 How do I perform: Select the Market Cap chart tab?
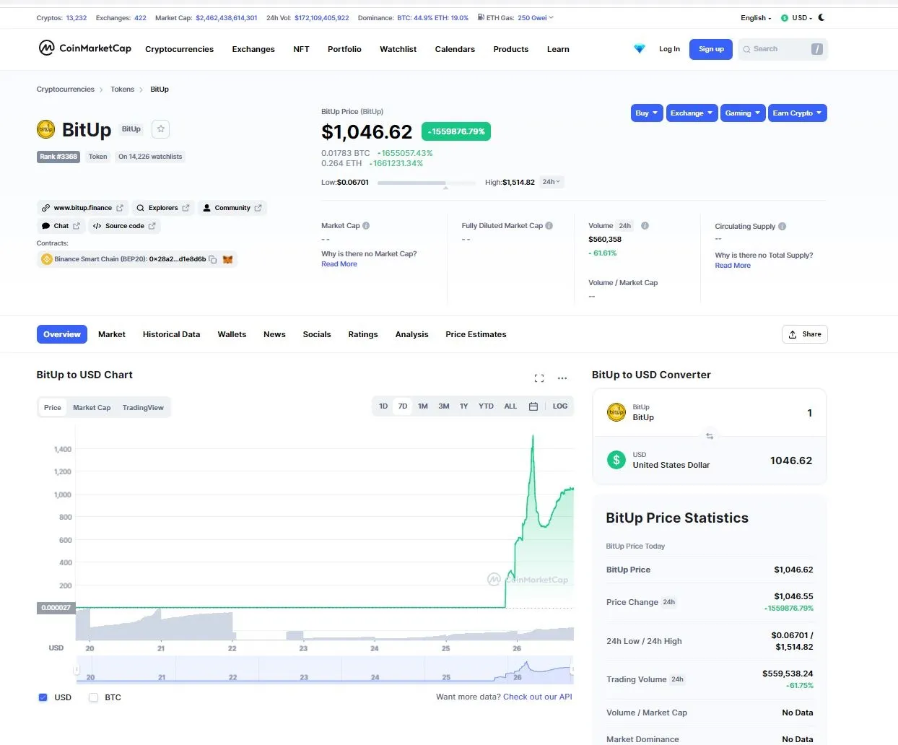pyautogui.click(x=92, y=408)
